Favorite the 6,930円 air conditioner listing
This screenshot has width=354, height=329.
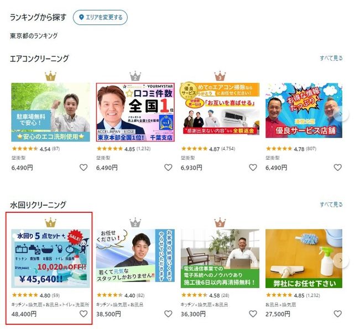[253, 168]
